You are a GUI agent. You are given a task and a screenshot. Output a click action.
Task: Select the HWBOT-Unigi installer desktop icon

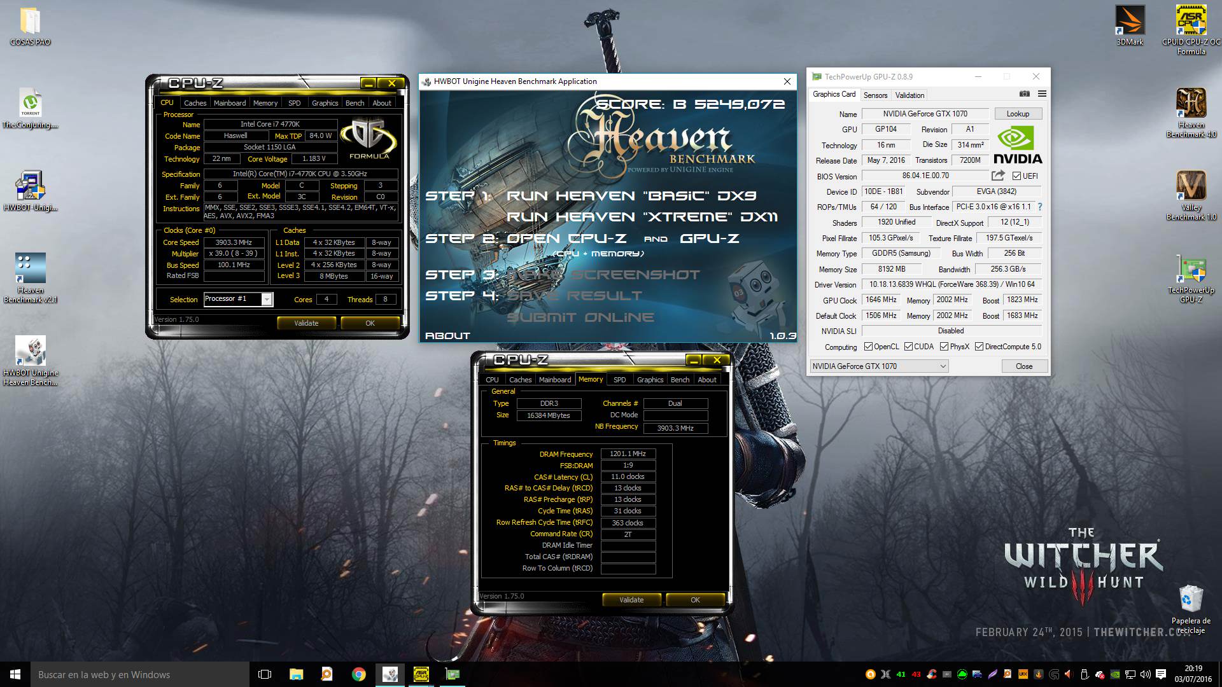[x=30, y=191]
